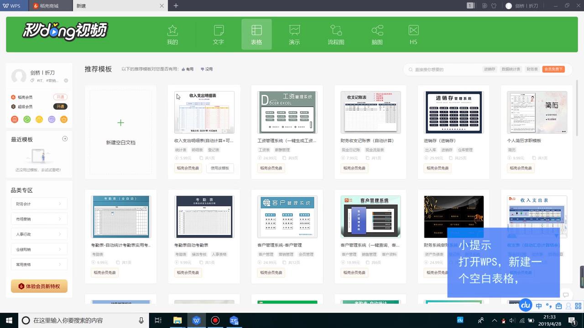Click the 没用 thumbs-down feedback
The width and height of the screenshot is (584, 328).
click(x=207, y=69)
